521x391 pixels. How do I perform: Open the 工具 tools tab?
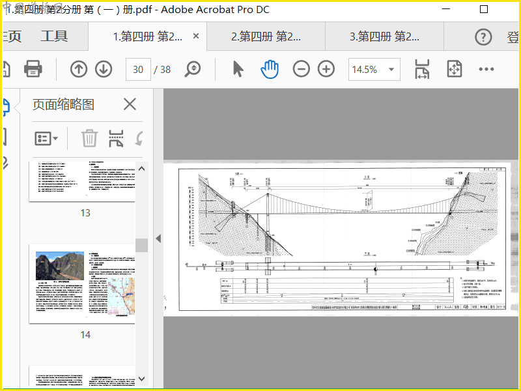point(54,36)
